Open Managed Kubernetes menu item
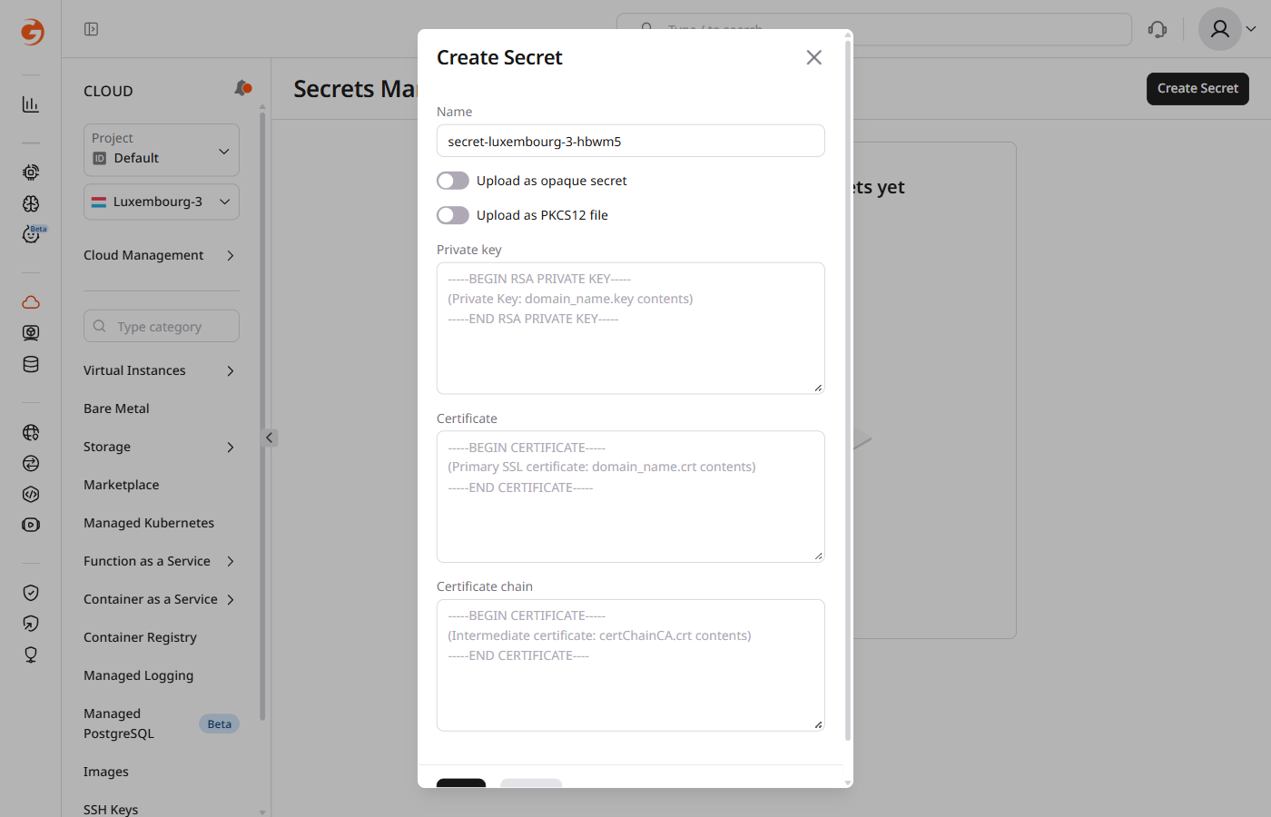Image resolution: width=1271 pixels, height=817 pixels. [x=149, y=523]
